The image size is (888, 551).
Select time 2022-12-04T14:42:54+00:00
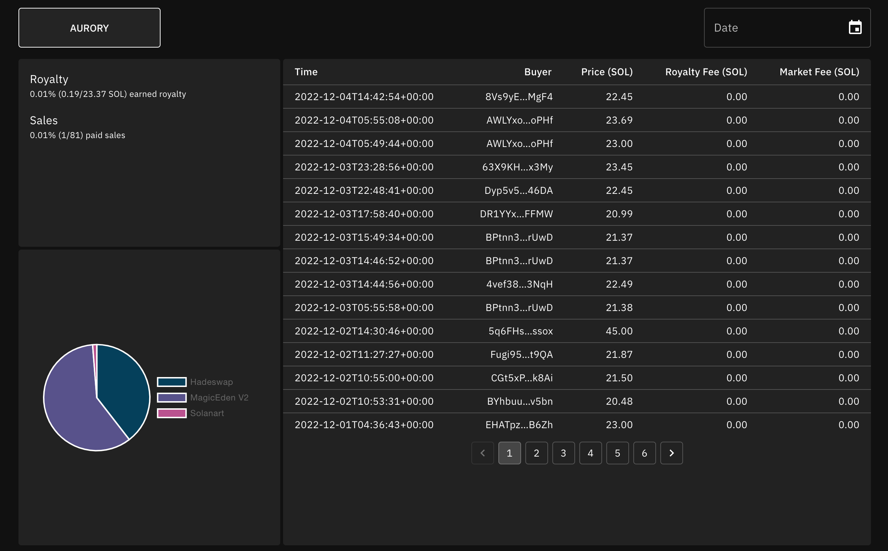pos(364,97)
